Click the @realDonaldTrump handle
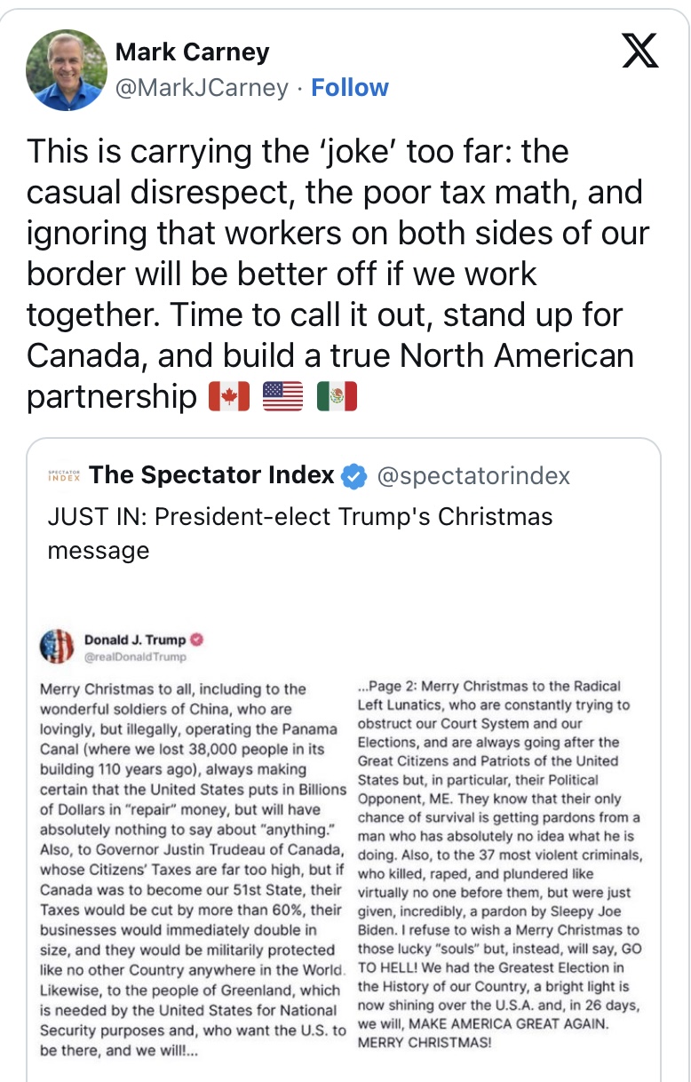Image resolution: width=691 pixels, height=1082 pixels. pyautogui.click(x=135, y=657)
